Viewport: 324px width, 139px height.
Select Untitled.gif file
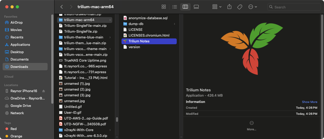click(x=85, y=107)
